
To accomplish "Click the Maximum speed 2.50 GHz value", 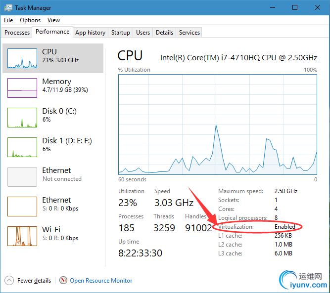I will [286, 191].
